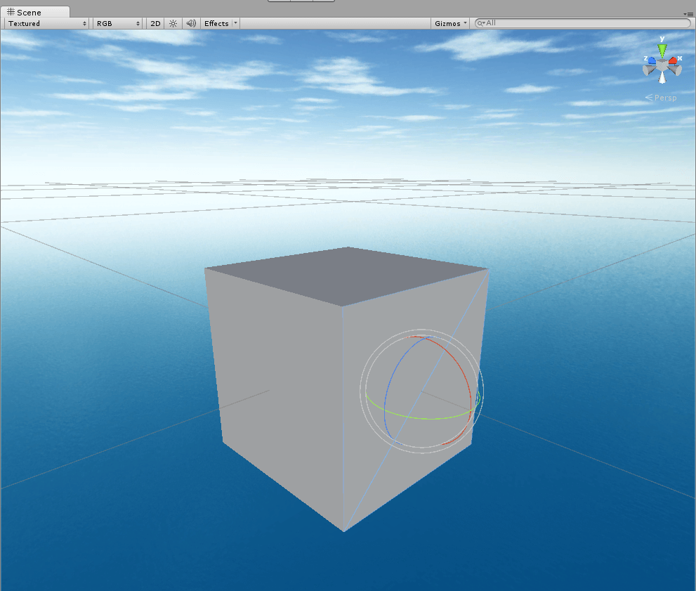Toggle the Effects button
Screen dimensions: 696x591
(216, 23)
